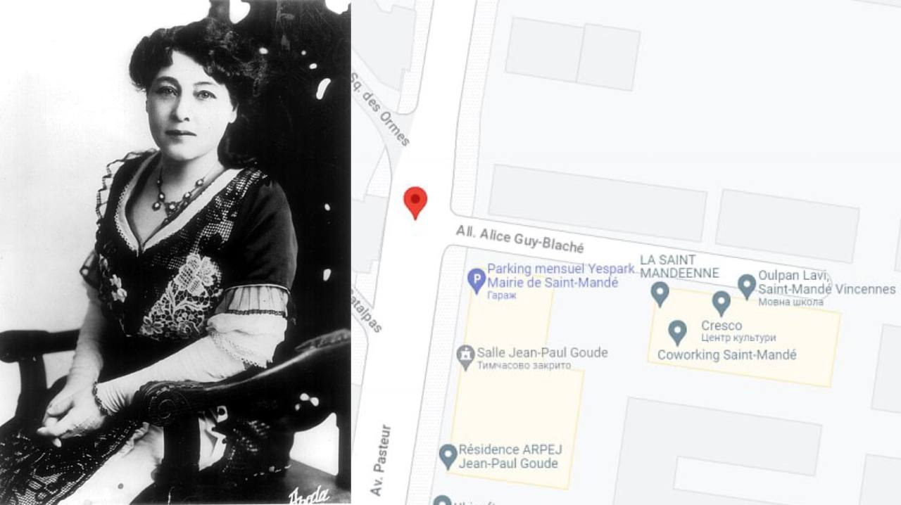
Task: Click the Av. Pasteur street label
Action: point(381,460)
